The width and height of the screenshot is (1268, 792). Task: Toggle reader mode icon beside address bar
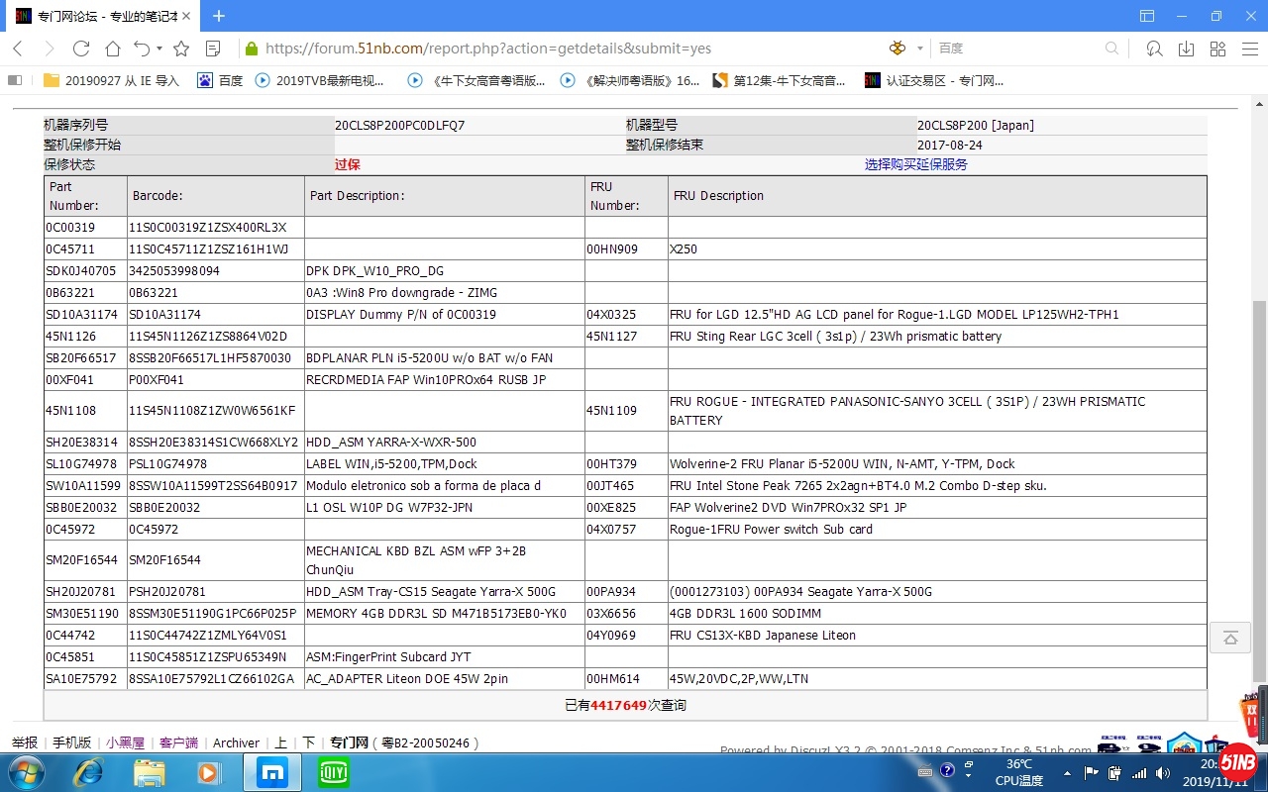pyautogui.click(x=213, y=49)
